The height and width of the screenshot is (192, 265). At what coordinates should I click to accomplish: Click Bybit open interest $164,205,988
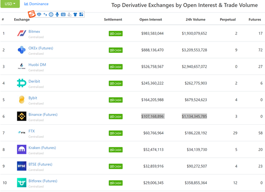point(153,100)
